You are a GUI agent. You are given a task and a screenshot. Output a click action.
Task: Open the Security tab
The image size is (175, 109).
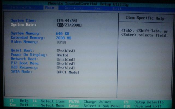tap(74, 8)
